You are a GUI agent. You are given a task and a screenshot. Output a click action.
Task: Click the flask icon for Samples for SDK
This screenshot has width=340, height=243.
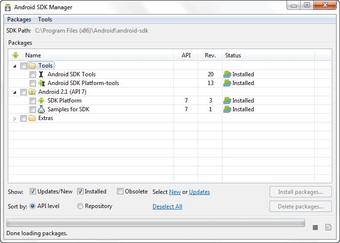41,109
